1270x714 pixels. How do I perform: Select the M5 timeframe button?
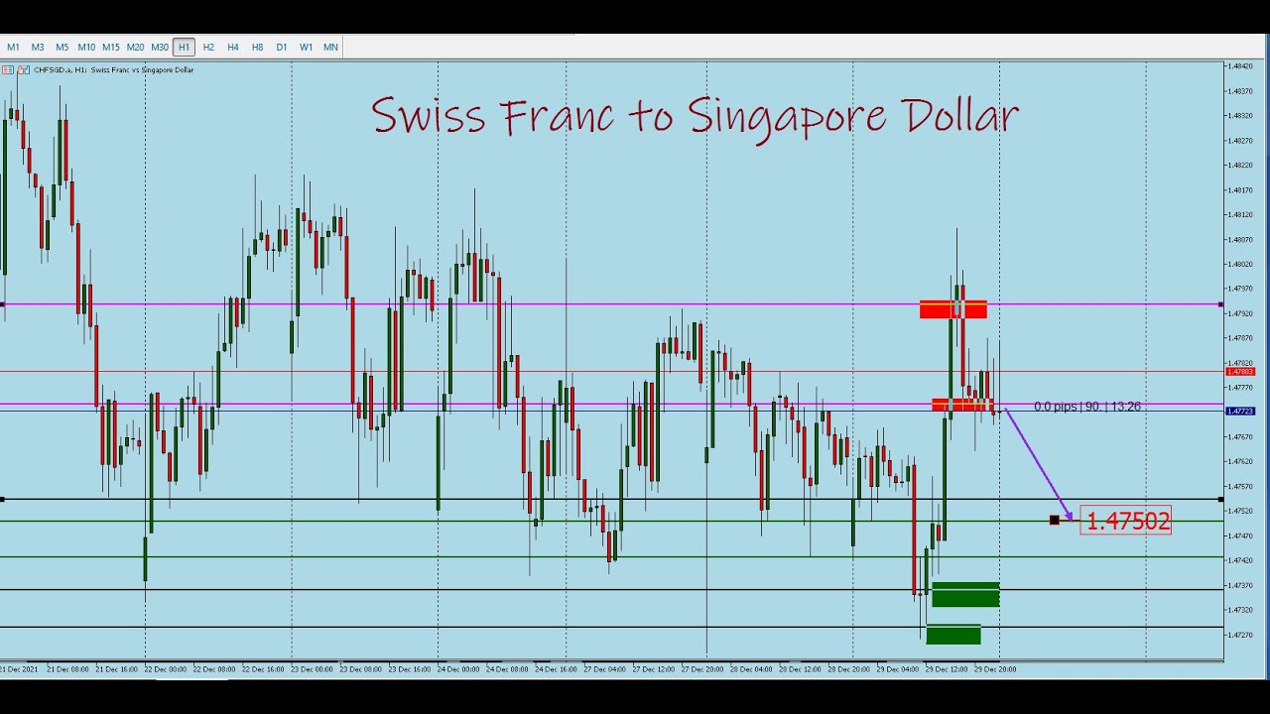(62, 47)
